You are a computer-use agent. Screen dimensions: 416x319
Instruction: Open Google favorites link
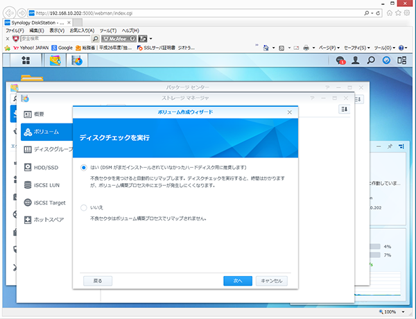click(62, 48)
